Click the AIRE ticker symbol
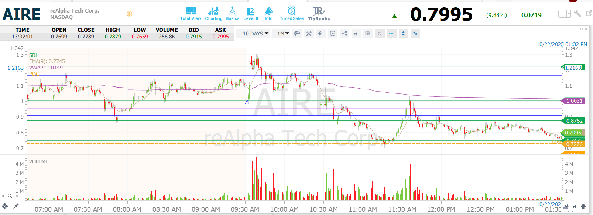Screen dimensions: 593x215 21,14
